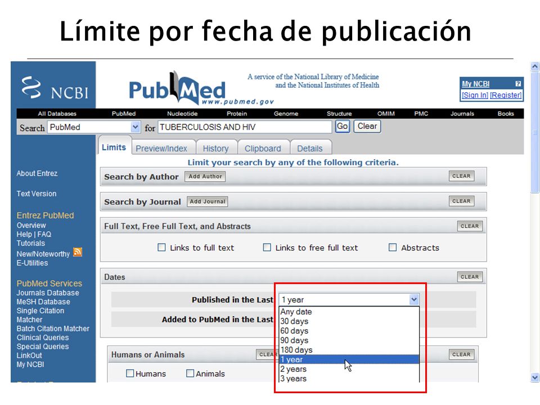
Task: Click the page scrollbar up arrow
Action: point(535,66)
